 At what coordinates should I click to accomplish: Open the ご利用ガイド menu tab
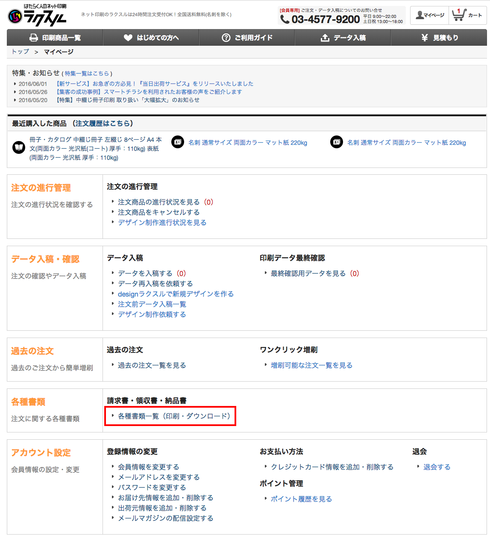click(x=247, y=38)
